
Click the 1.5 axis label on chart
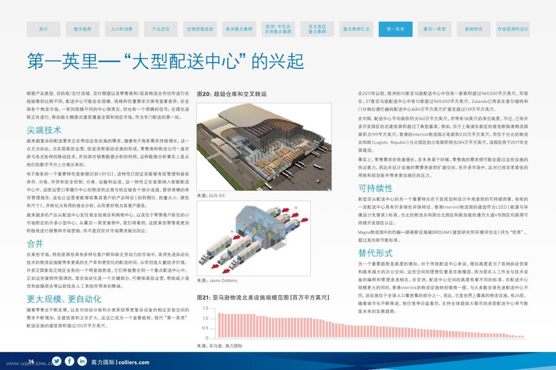click(x=205, y=308)
